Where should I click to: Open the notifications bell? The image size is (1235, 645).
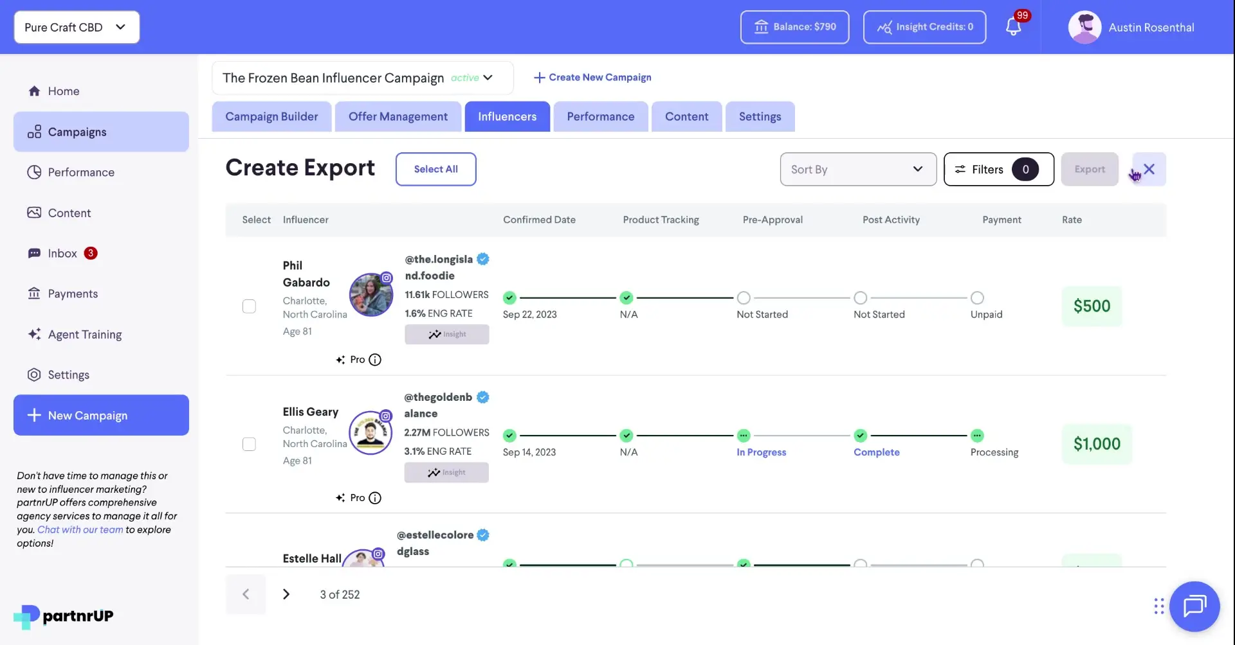(1014, 27)
